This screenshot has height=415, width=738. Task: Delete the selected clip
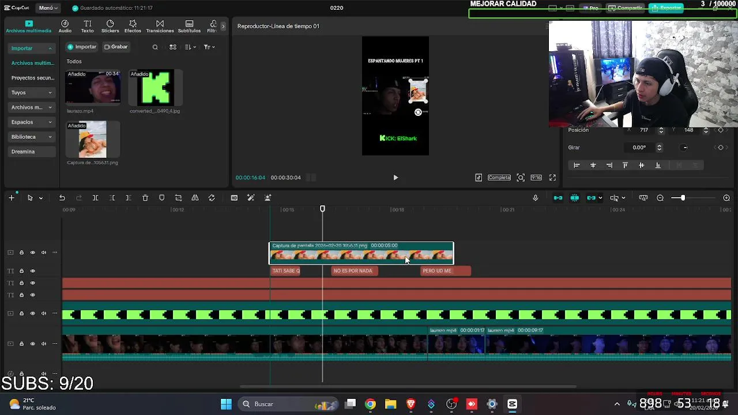(145, 198)
